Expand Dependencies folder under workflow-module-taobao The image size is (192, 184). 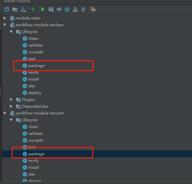pyautogui.click(x=11, y=106)
